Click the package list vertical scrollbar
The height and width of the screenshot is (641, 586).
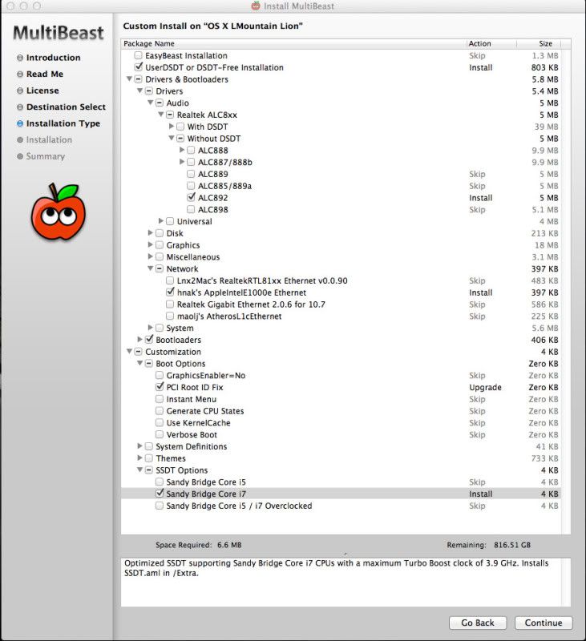point(565,291)
